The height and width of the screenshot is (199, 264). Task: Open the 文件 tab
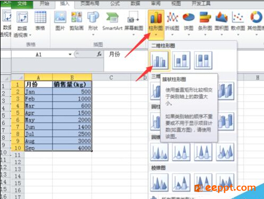22,4
